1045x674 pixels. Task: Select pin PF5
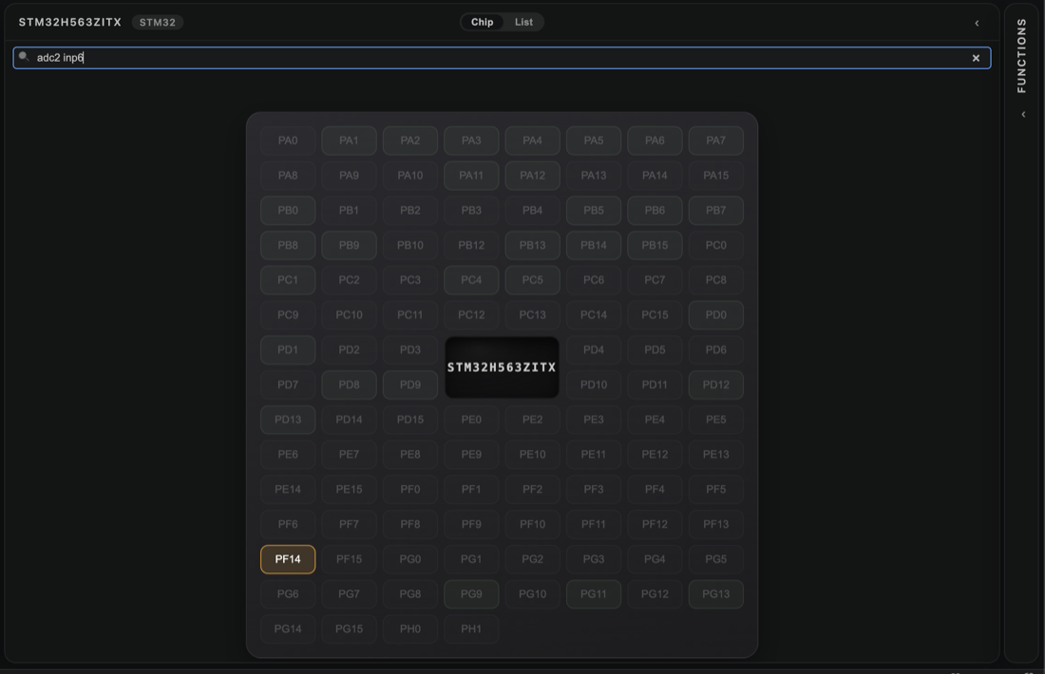715,490
